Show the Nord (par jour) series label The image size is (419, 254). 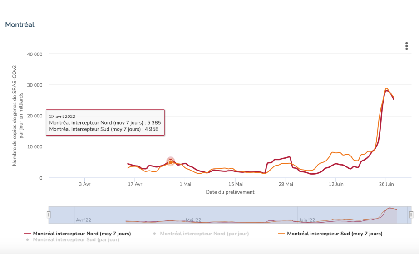[x=204, y=234]
